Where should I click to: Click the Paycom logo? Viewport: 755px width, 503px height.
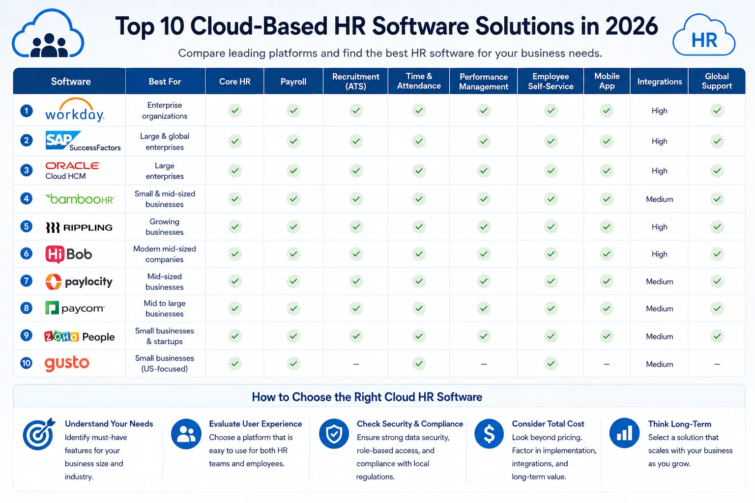click(75, 308)
